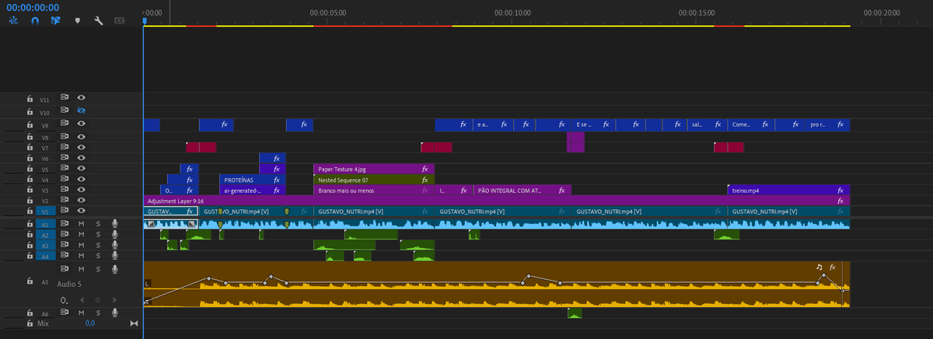
Task: Click the playhead timecode 00:00:00:00
Action: 33,6
